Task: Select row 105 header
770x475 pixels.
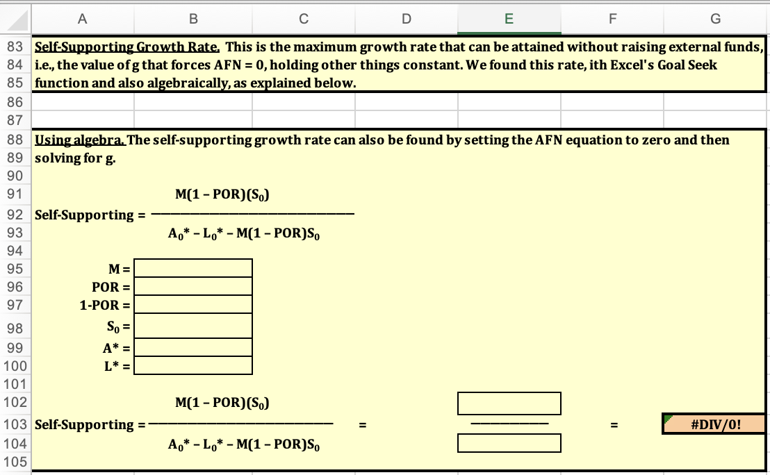Action: click(15, 462)
